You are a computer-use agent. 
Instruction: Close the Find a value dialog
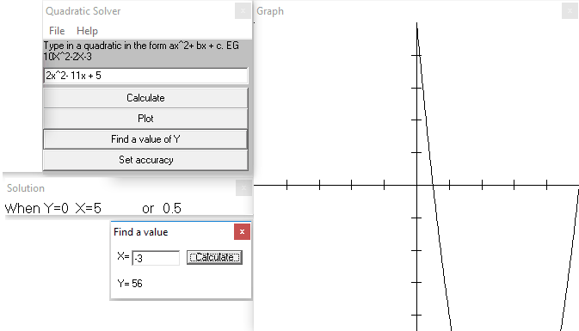242,232
